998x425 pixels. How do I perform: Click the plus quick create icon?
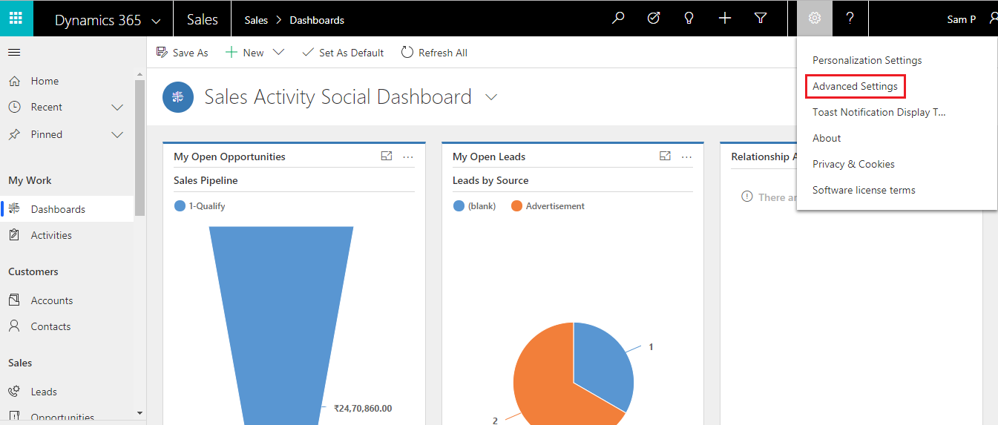pos(725,19)
